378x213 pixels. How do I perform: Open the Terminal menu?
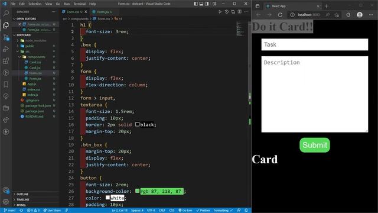[x=80, y=4]
